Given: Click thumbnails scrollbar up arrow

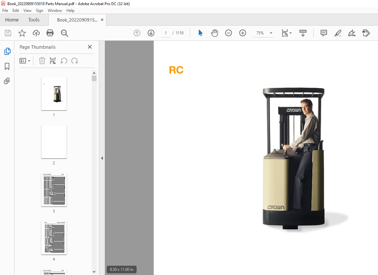Looking at the screenshot, I should 94,73.
